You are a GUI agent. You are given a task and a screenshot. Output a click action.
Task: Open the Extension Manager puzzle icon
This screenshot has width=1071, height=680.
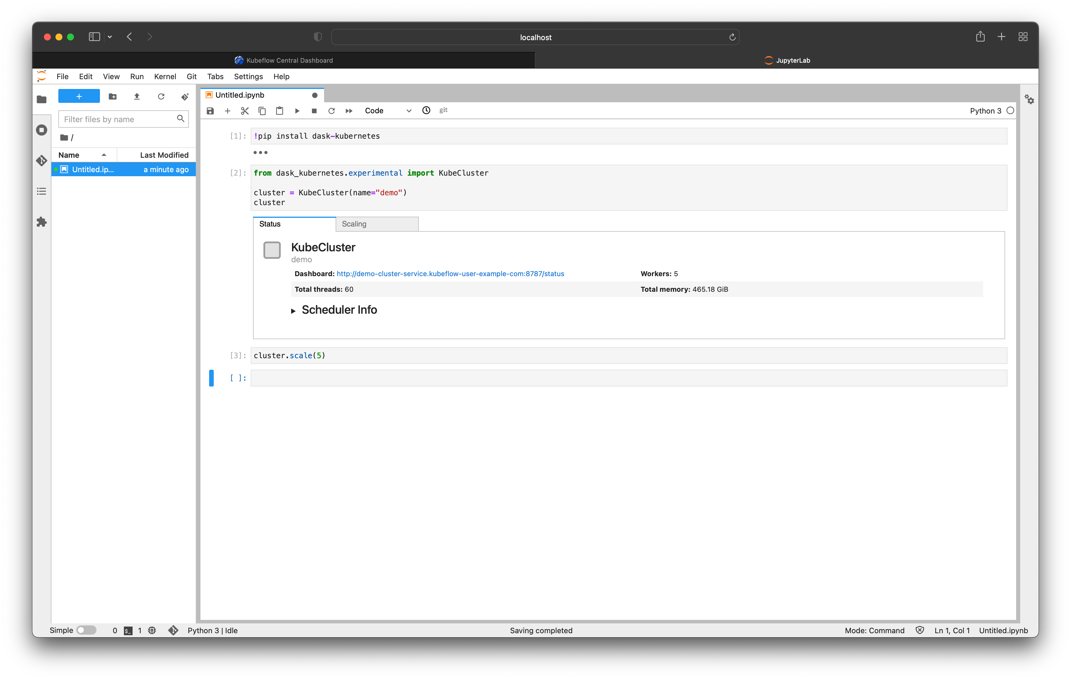tap(42, 222)
